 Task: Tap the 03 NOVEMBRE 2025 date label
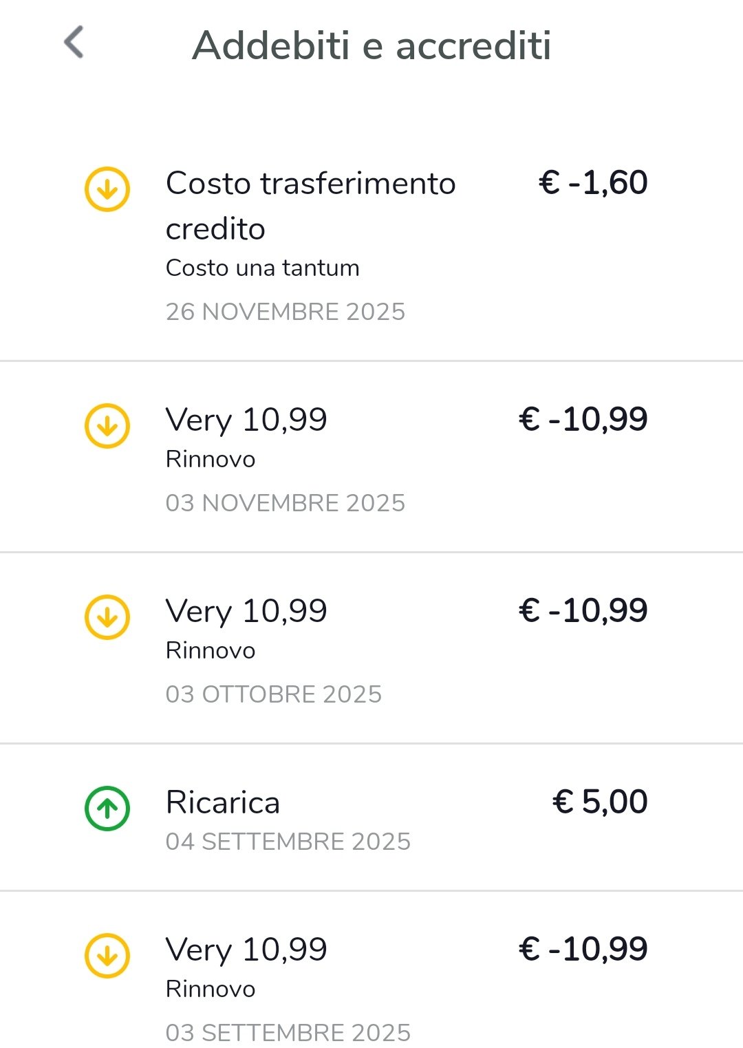[x=285, y=503]
